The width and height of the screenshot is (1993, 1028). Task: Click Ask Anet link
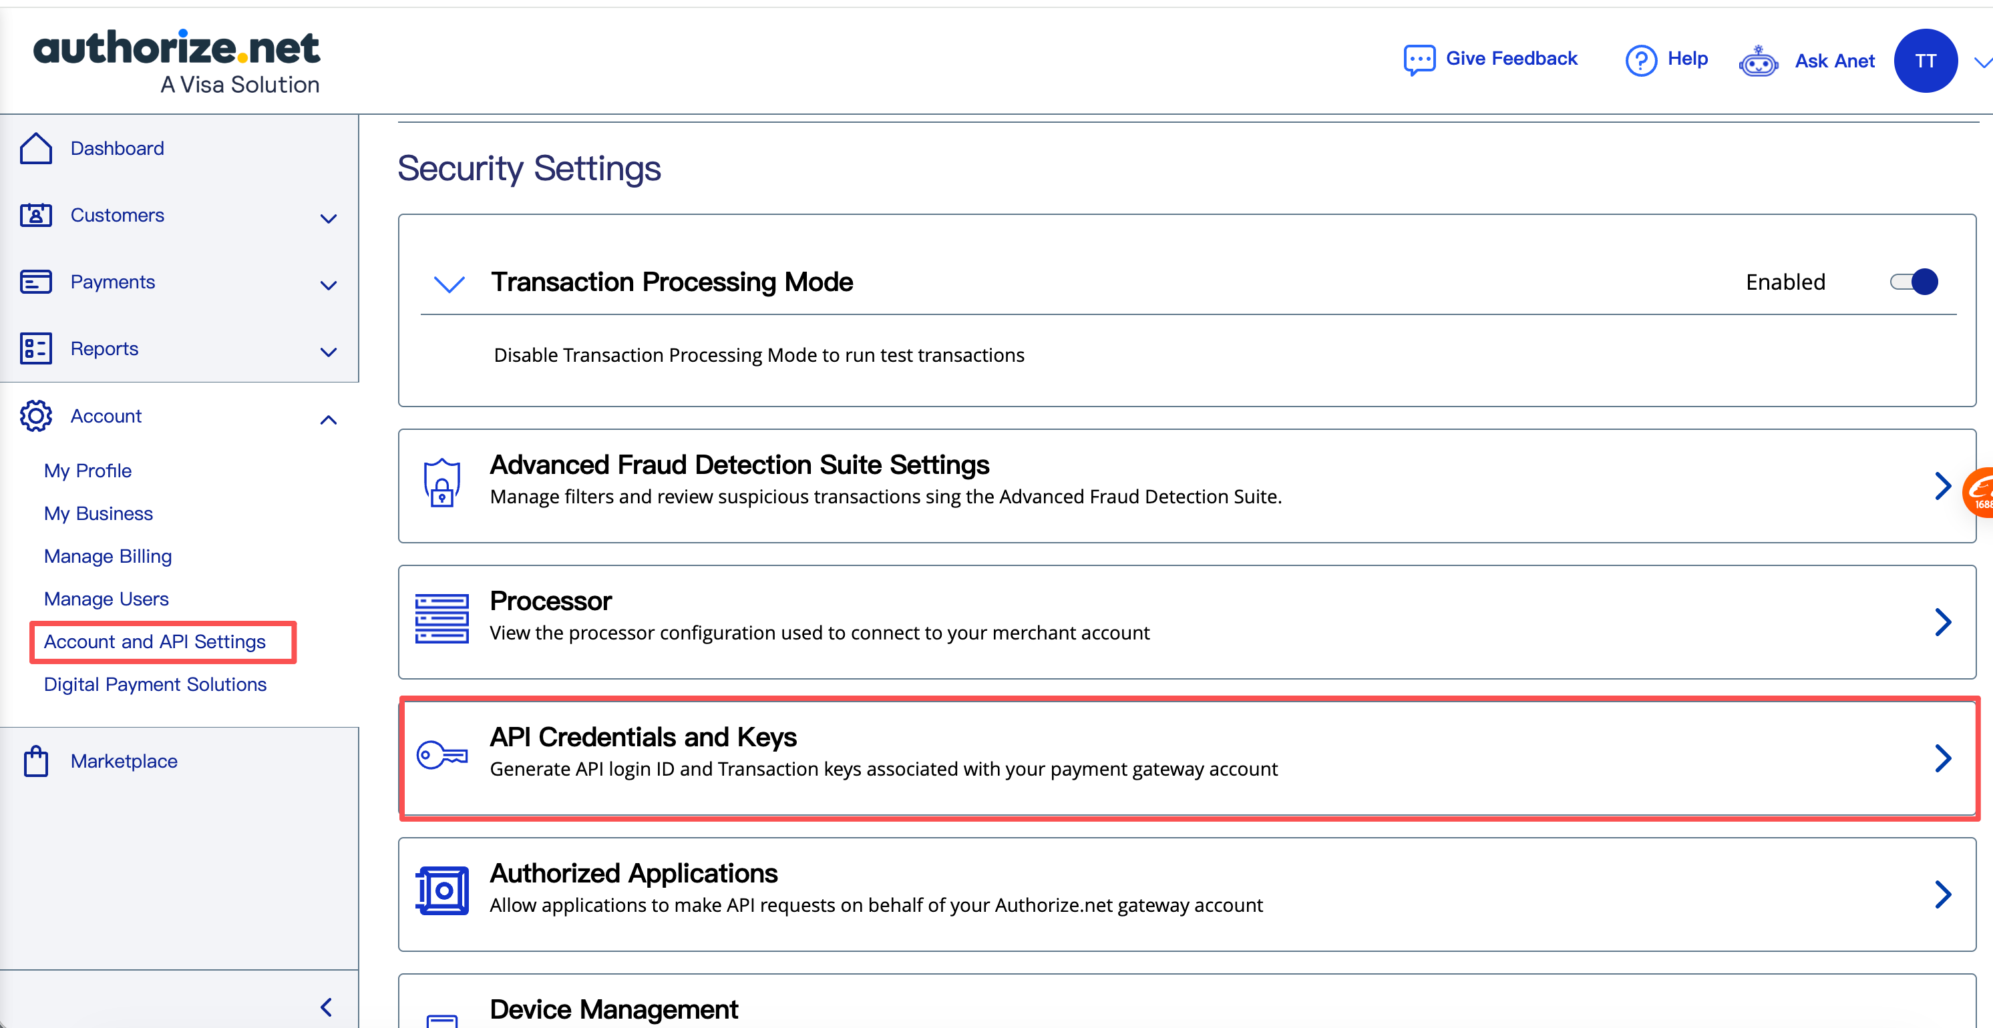click(x=1835, y=61)
